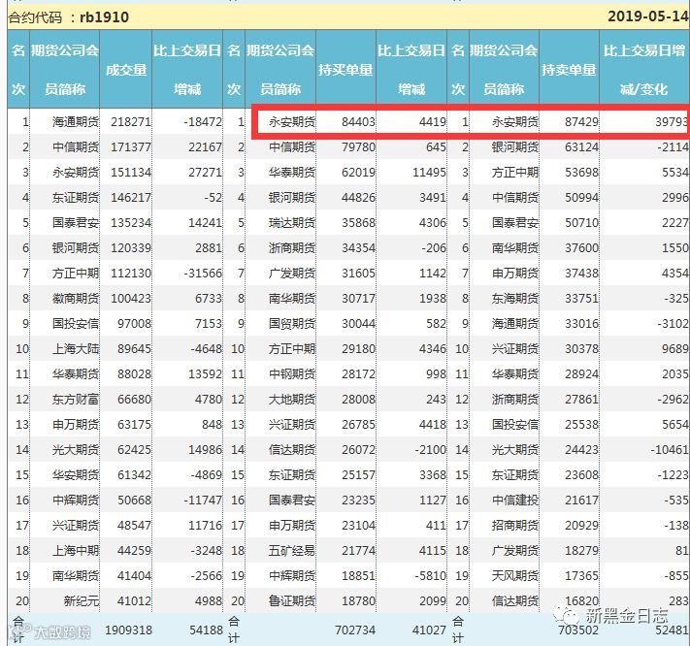
Task: Select 天风期货 company cell
Action: click(515, 575)
